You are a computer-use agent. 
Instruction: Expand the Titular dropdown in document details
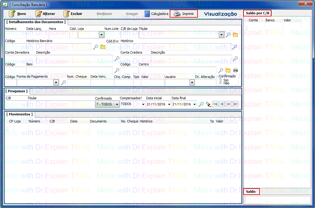(221, 35)
